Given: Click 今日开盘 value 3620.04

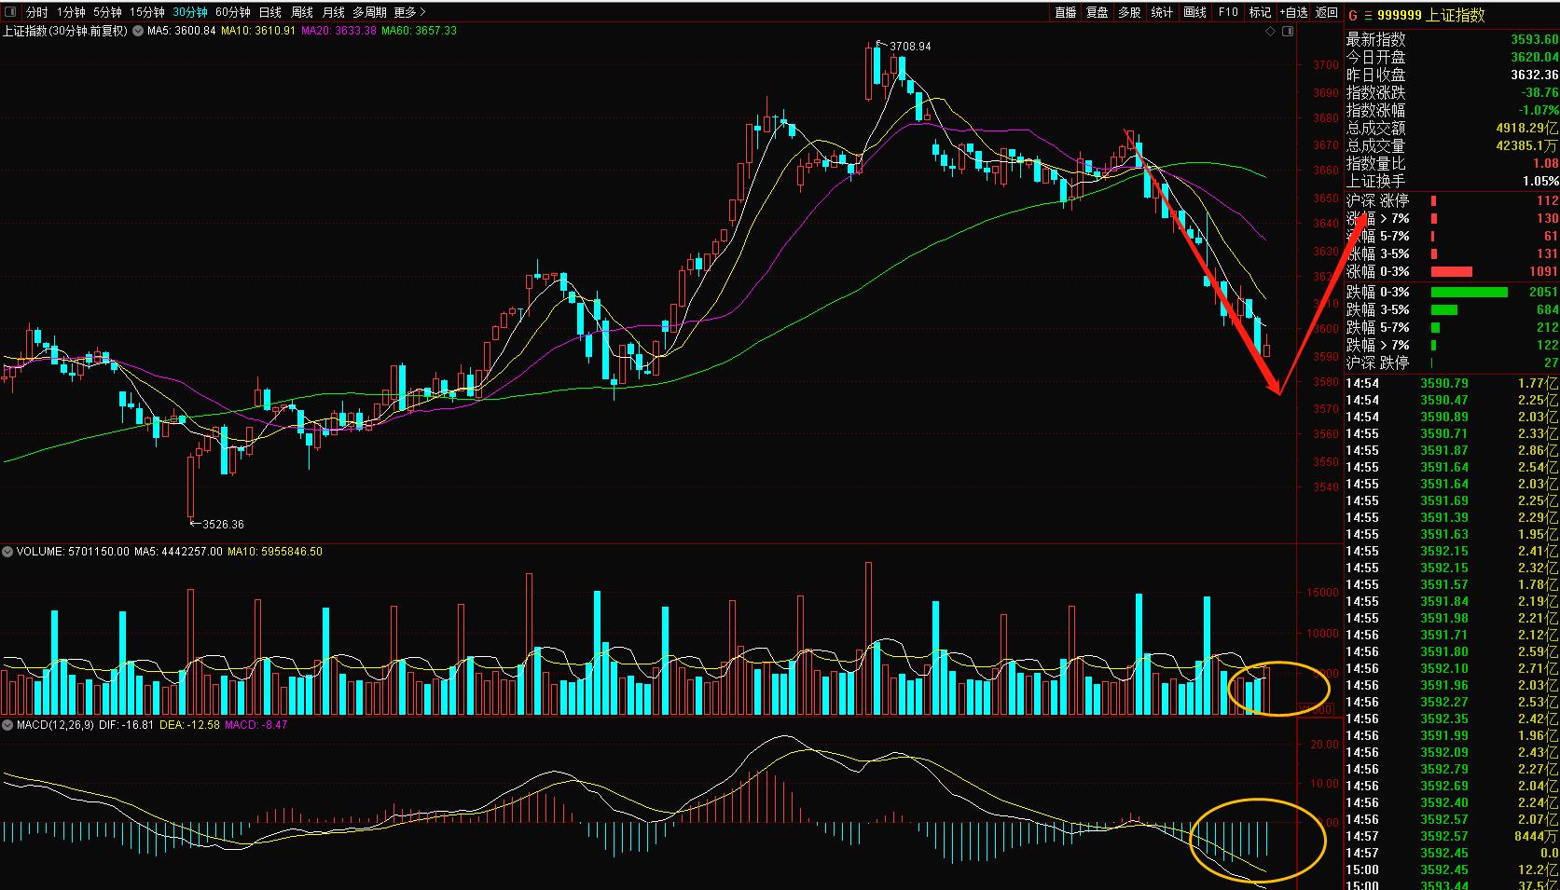Looking at the screenshot, I should [x=1534, y=57].
